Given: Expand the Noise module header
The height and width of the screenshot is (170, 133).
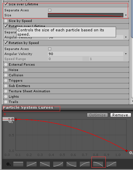Looking at the screenshot, I should pyautogui.click(x=66, y=70).
